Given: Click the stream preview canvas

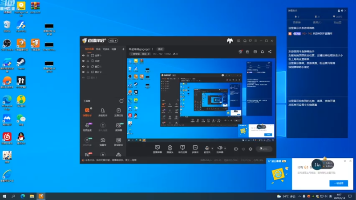Looking at the screenshot, I should click(201, 100).
